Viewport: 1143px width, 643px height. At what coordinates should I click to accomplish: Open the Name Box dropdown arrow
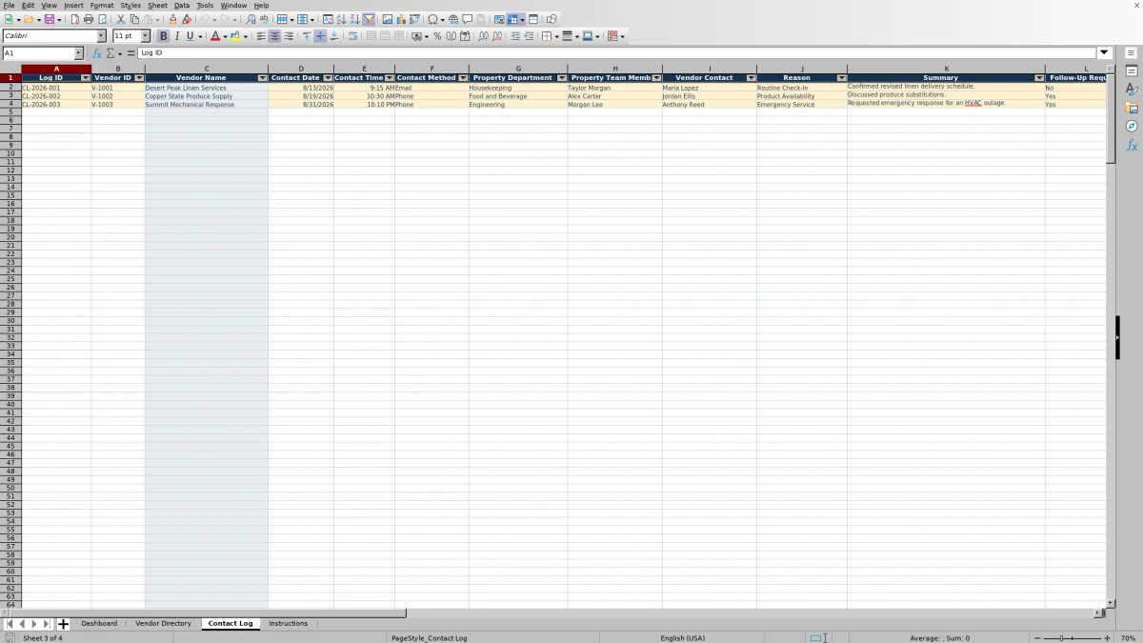point(78,53)
